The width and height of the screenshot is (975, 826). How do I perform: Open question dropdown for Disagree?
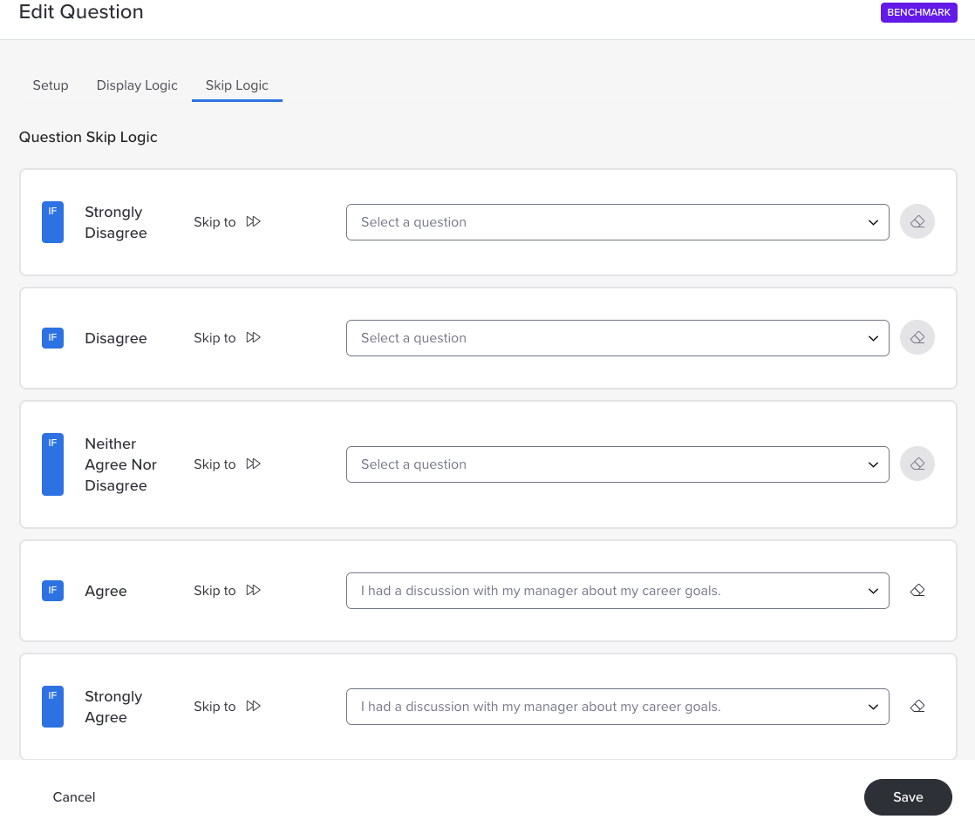(x=617, y=338)
